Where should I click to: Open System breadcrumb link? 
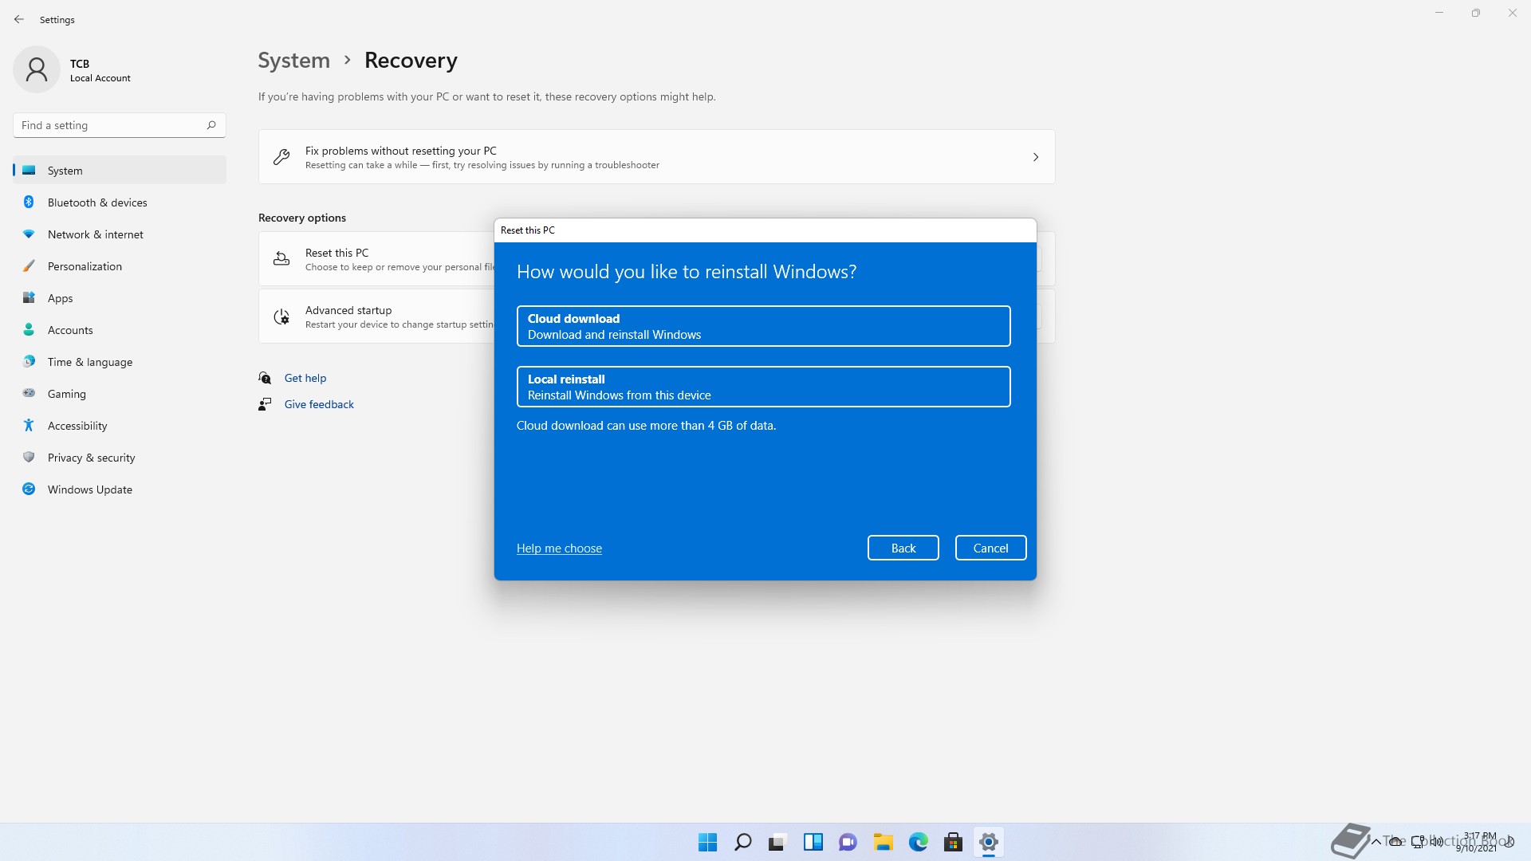[x=293, y=61]
